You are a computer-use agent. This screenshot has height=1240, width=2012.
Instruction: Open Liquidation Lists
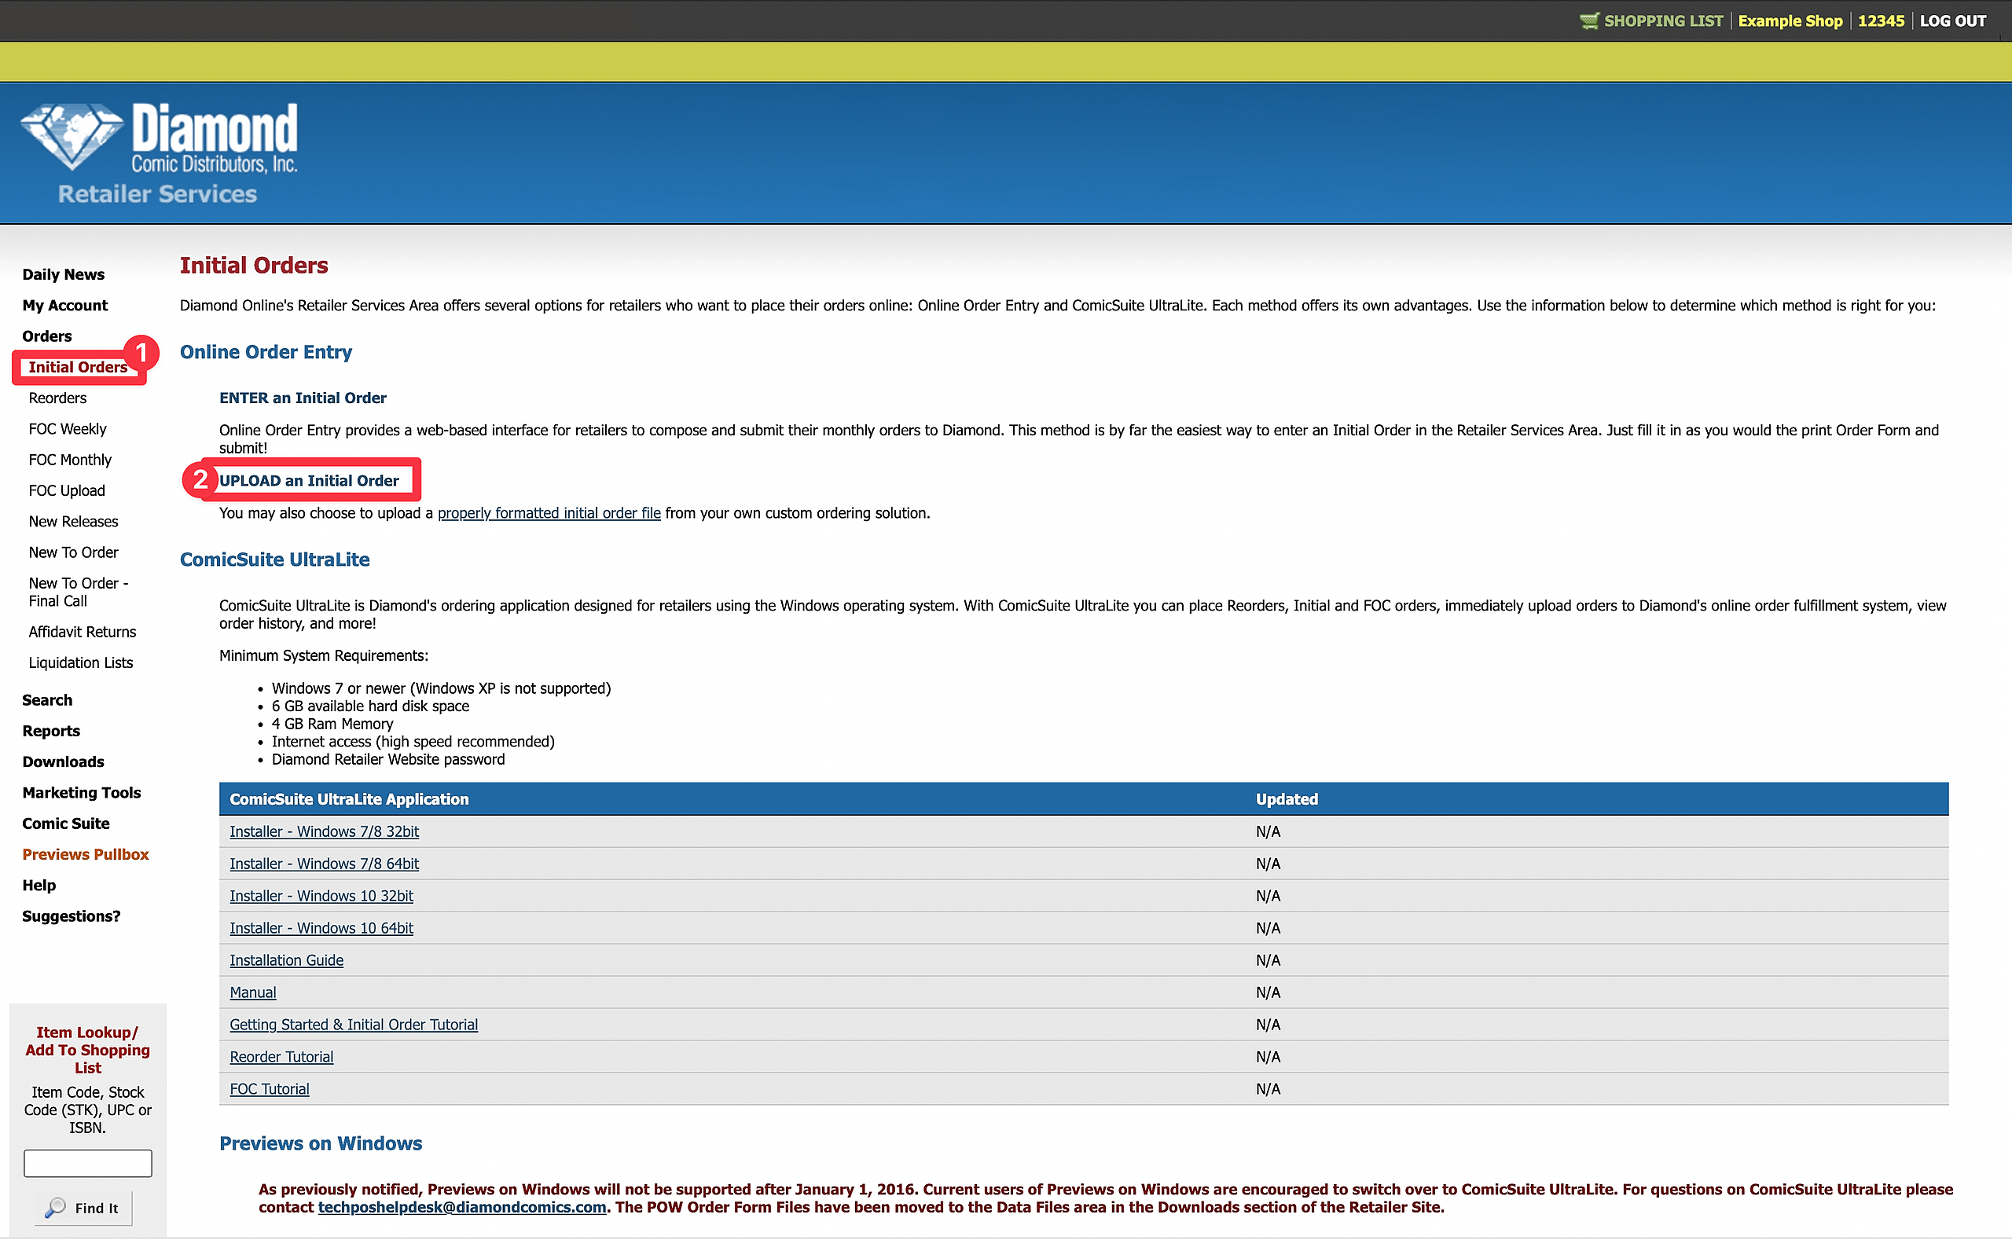[80, 662]
